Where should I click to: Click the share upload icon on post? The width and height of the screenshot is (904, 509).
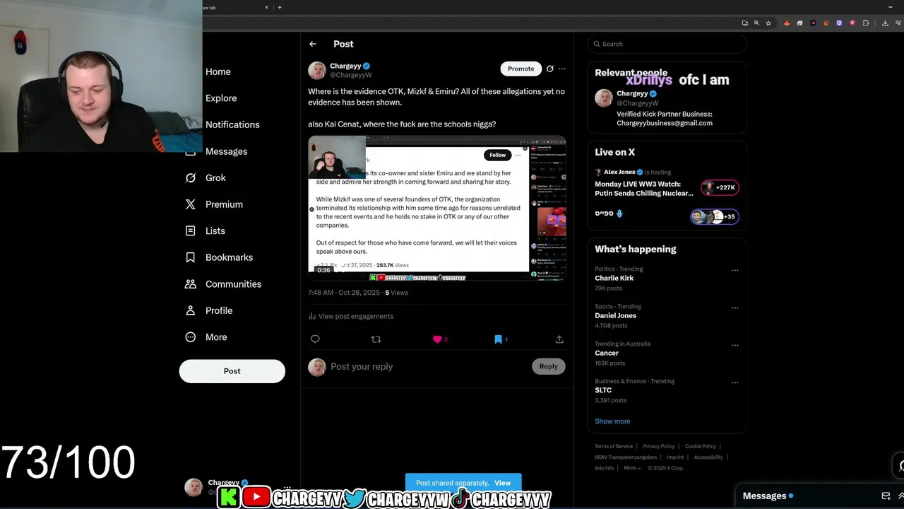point(559,339)
